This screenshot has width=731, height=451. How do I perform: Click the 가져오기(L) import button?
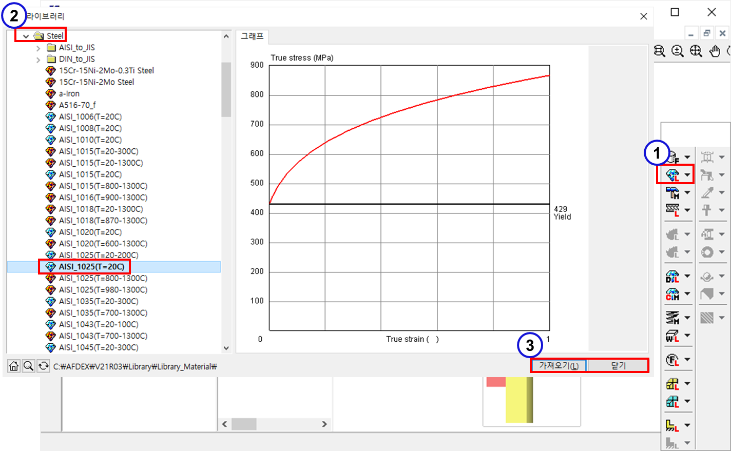[x=559, y=365]
